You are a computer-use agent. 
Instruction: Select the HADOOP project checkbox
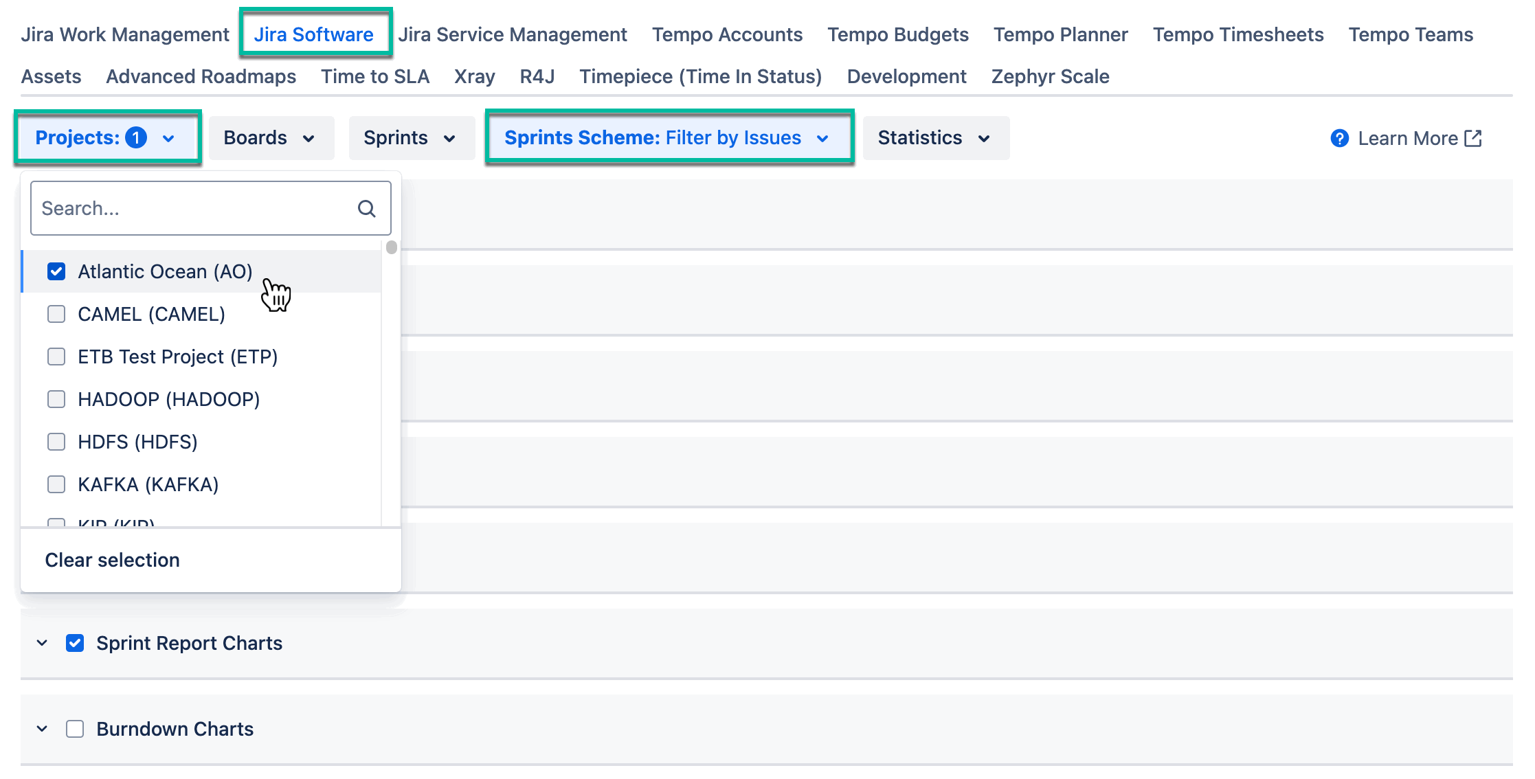(56, 398)
